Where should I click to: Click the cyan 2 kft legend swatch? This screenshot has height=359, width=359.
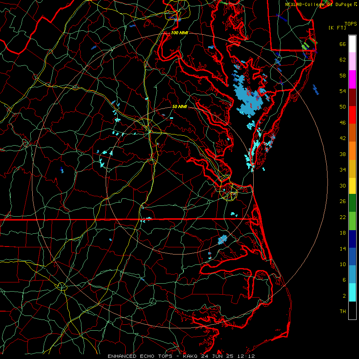[352, 292]
